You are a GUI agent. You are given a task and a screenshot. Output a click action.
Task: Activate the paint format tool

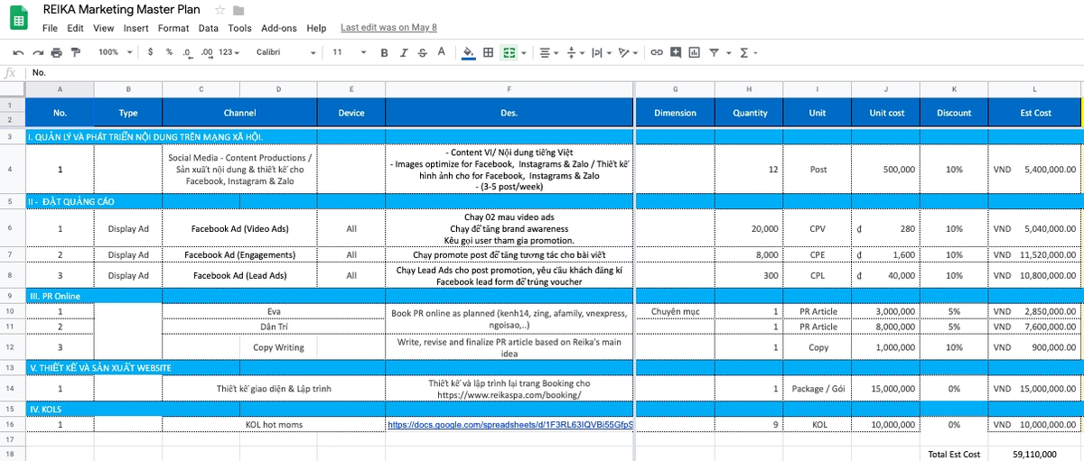pos(76,52)
